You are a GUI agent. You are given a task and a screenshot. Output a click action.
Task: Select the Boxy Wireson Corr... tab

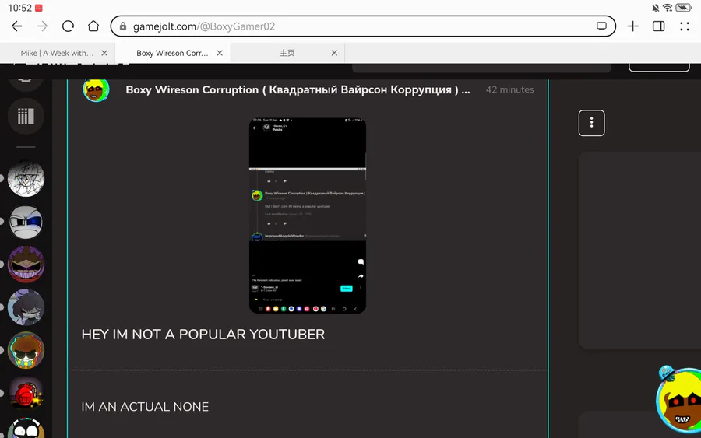tap(172, 53)
